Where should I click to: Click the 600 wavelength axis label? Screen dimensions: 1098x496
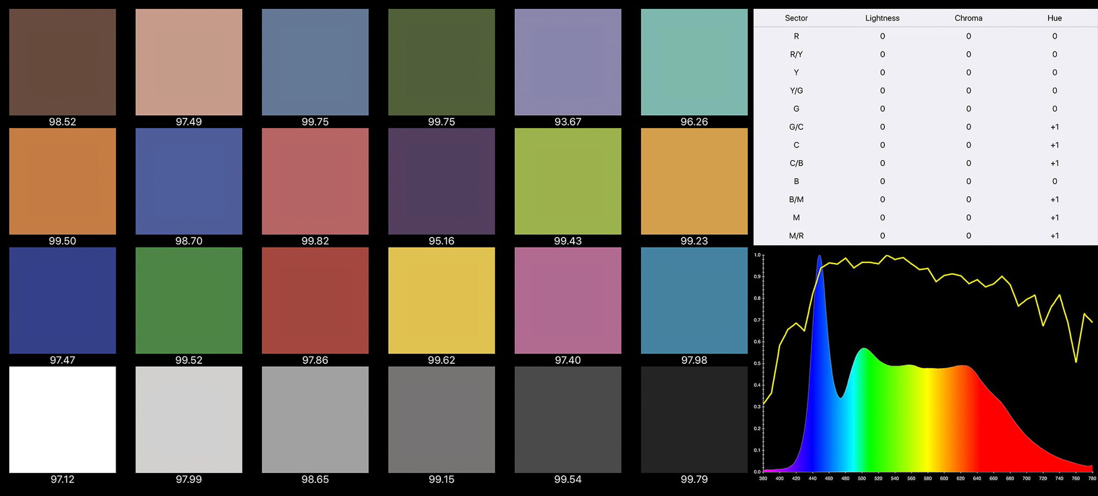click(944, 478)
